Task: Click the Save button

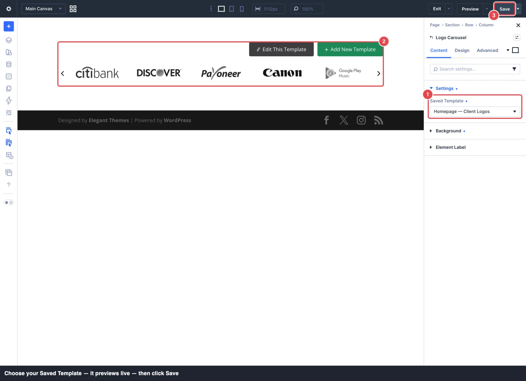Action: pyautogui.click(x=505, y=9)
